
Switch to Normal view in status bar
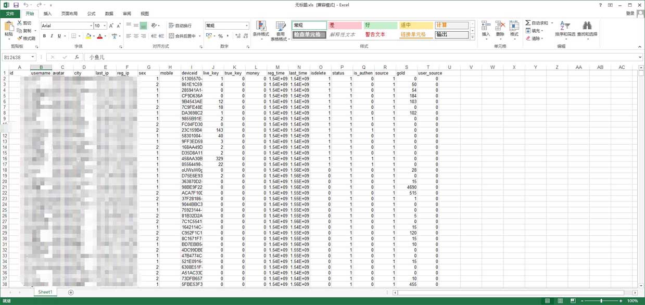click(548, 301)
